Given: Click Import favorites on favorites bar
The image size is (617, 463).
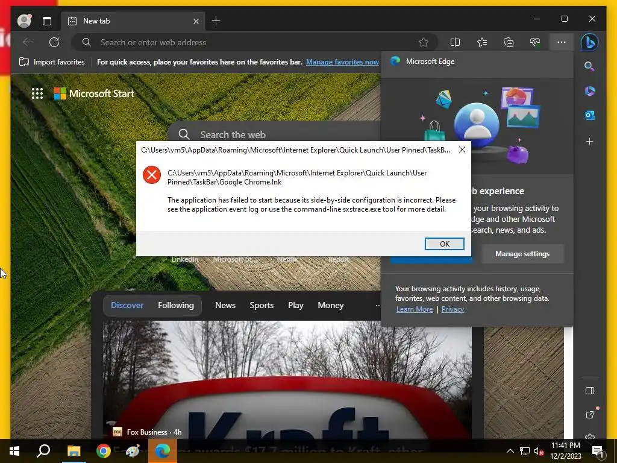Looking at the screenshot, I should [x=52, y=62].
